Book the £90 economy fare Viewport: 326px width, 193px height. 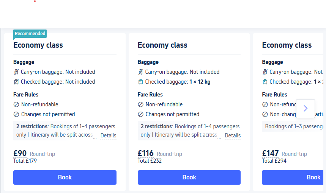(x=65, y=177)
